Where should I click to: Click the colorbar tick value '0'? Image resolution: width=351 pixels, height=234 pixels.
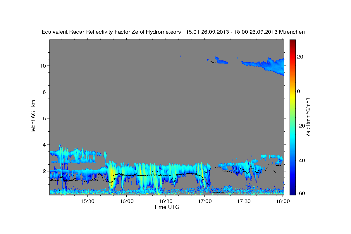tap(299, 91)
